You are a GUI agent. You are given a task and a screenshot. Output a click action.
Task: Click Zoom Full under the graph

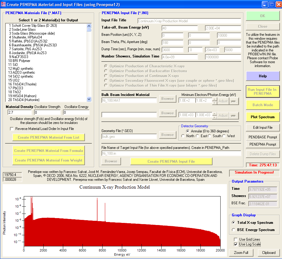pos(241,253)
